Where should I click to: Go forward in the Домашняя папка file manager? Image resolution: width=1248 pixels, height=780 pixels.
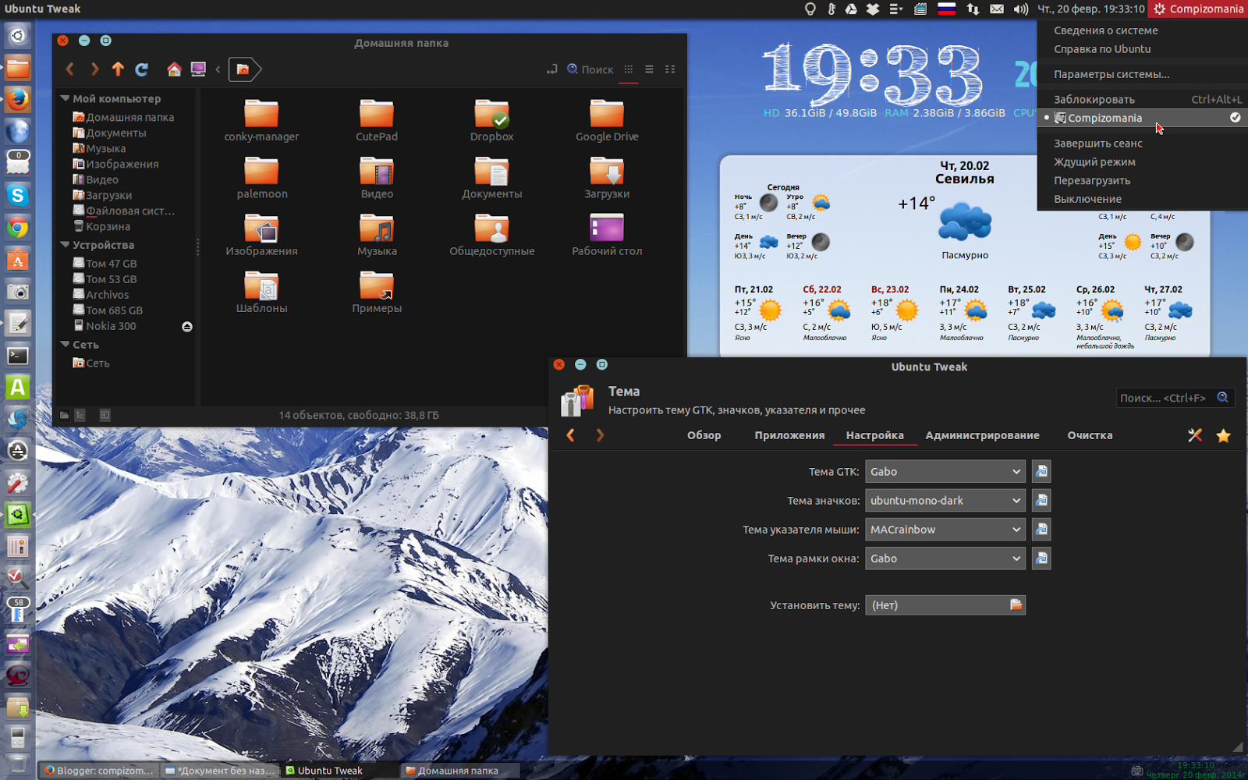click(94, 69)
